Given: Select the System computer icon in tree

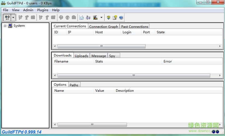Looking at the screenshot, I should 10,26.
